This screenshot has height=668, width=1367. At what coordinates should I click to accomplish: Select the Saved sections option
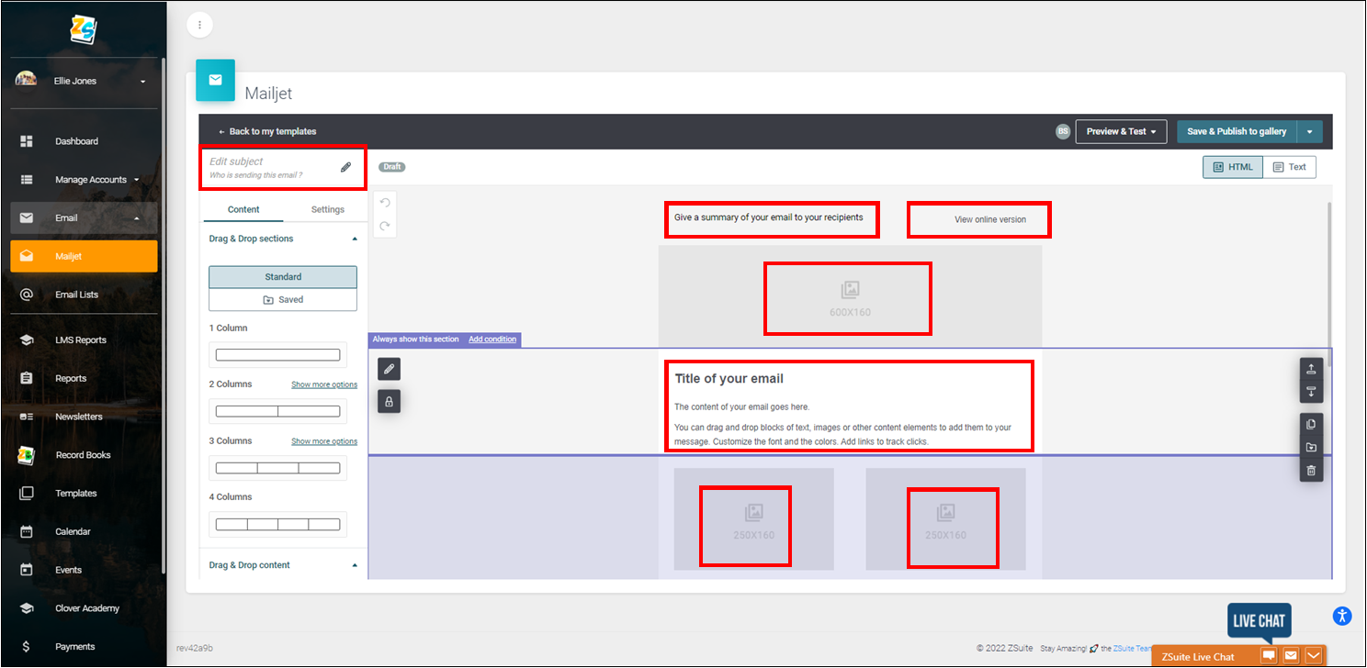click(x=283, y=300)
